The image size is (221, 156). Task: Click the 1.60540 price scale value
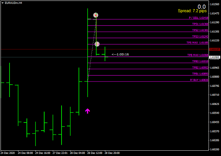[215, 113]
